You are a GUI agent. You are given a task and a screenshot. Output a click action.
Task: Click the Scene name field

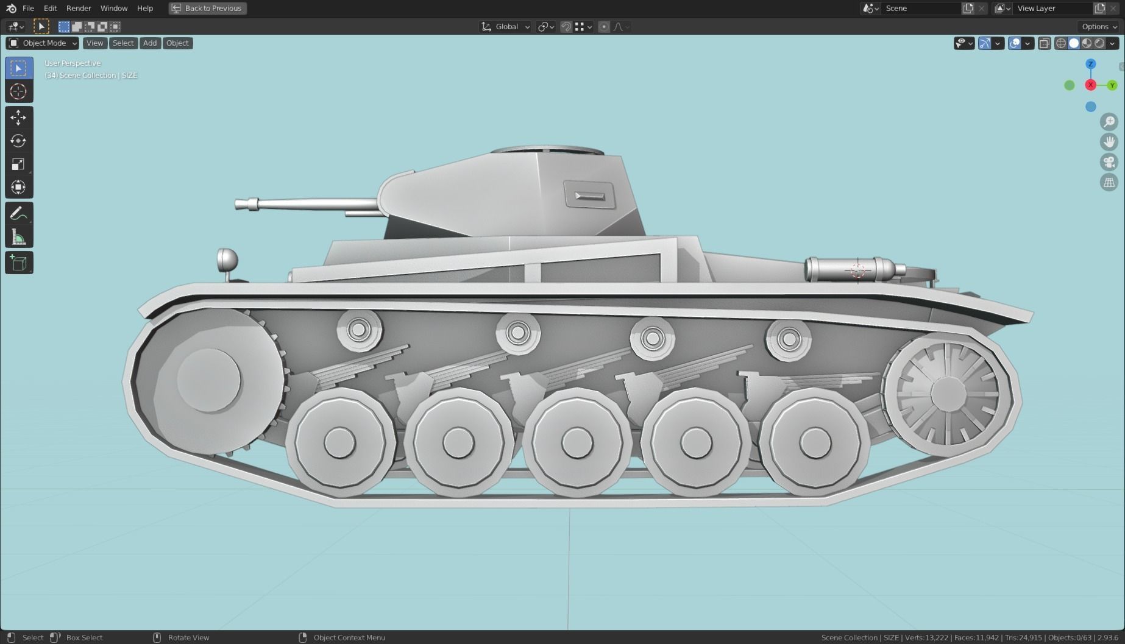[x=920, y=8]
